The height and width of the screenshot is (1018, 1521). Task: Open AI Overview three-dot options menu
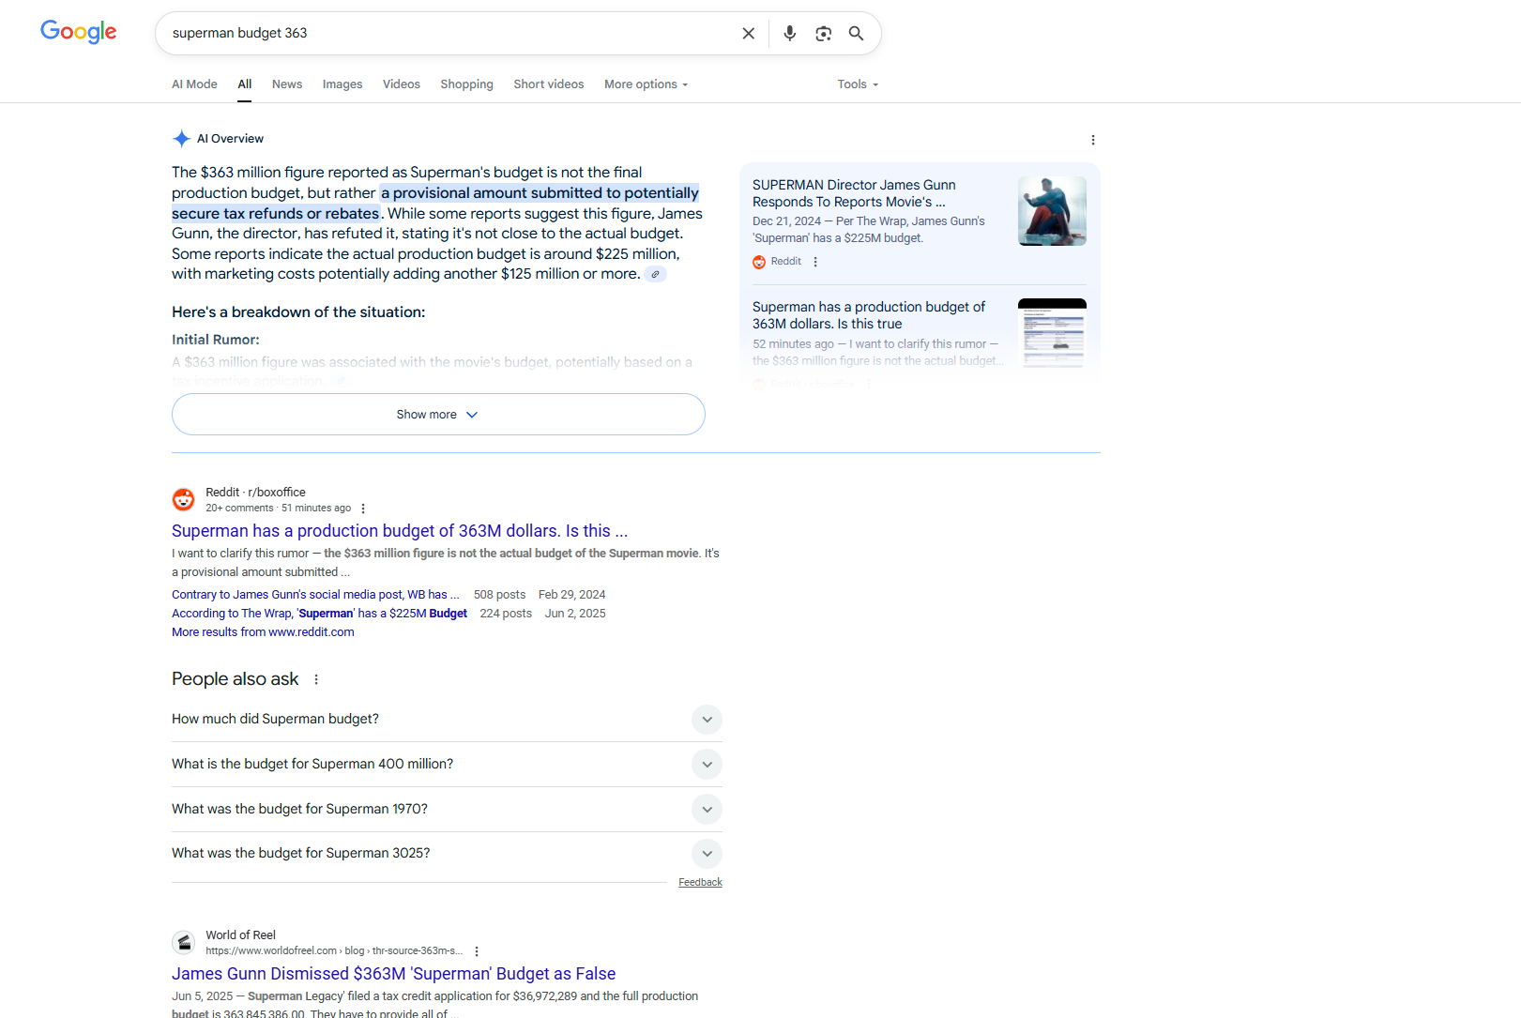point(1093,140)
